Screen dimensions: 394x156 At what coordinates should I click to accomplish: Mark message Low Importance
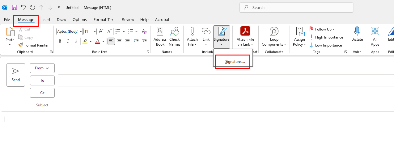tap(326, 45)
